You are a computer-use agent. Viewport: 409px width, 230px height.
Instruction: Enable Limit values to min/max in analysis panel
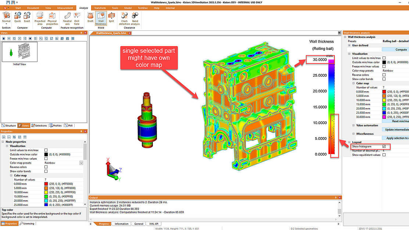(384, 58)
